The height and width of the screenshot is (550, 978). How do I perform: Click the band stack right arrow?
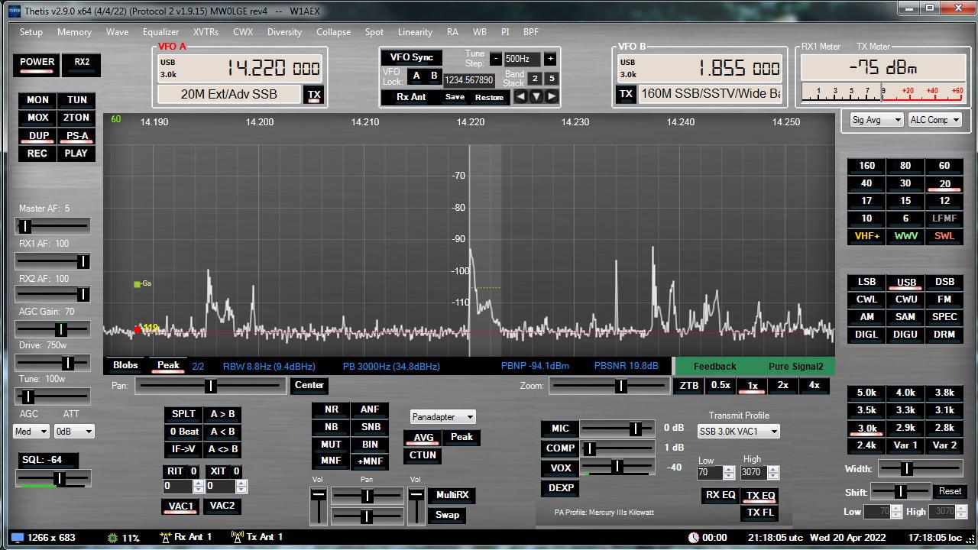point(552,96)
